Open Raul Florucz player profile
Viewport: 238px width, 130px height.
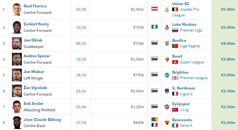click(x=34, y=6)
